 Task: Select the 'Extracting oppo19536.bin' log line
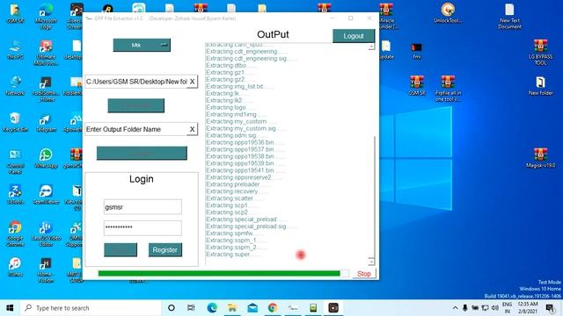[245, 142]
